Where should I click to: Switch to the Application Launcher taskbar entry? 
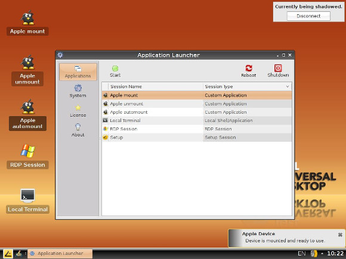click(60, 254)
